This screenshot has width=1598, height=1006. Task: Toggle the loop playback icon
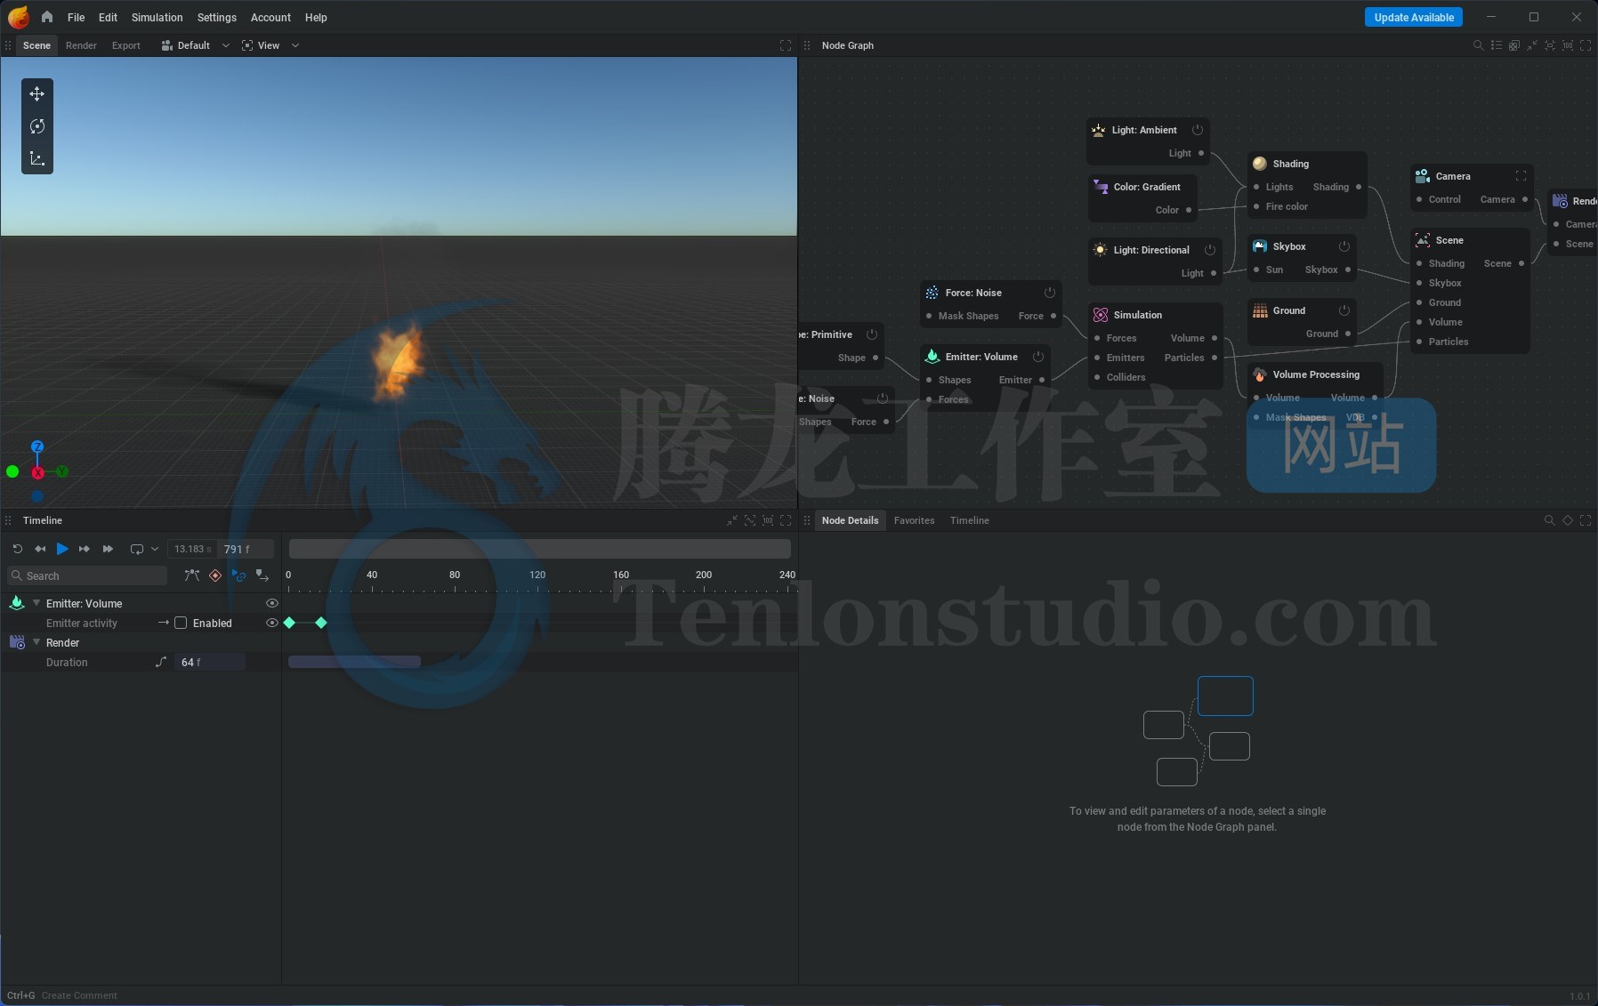136,549
